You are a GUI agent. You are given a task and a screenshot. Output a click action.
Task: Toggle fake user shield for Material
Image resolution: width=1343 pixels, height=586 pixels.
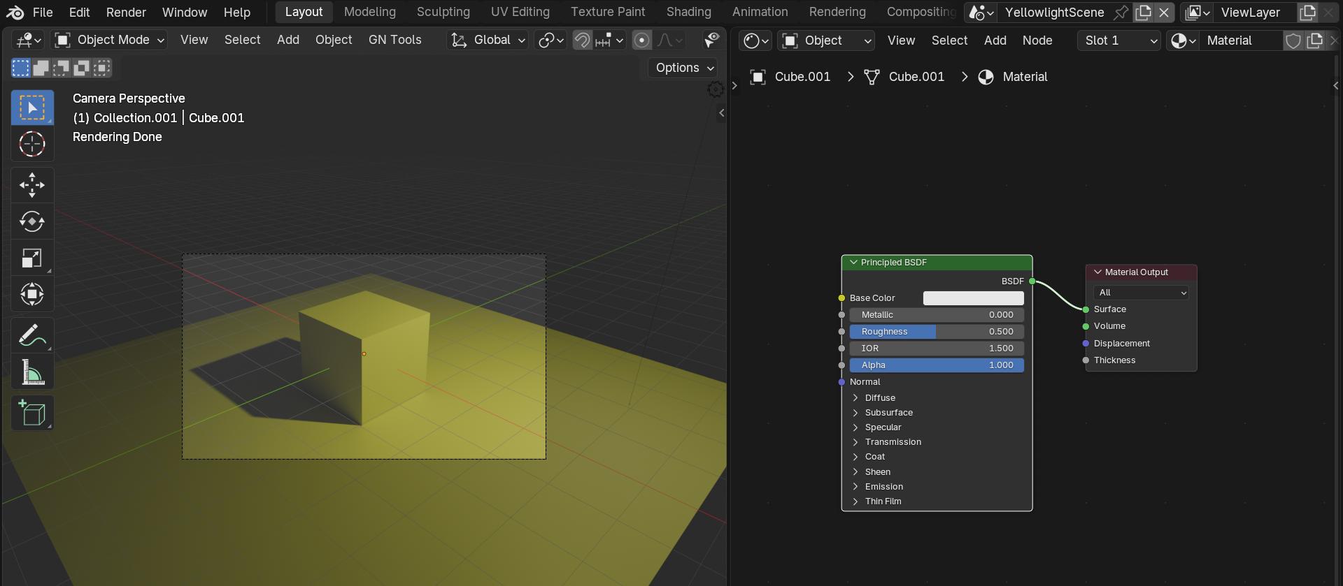pos(1293,41)
